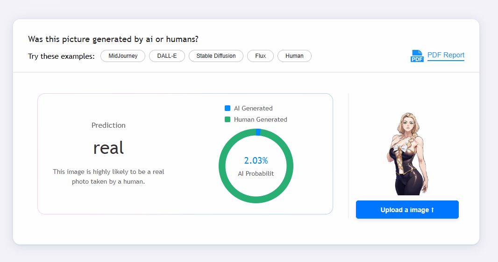Toggle the Human Generated legend label
Screen dimensions: 498x262
point(260,119)
